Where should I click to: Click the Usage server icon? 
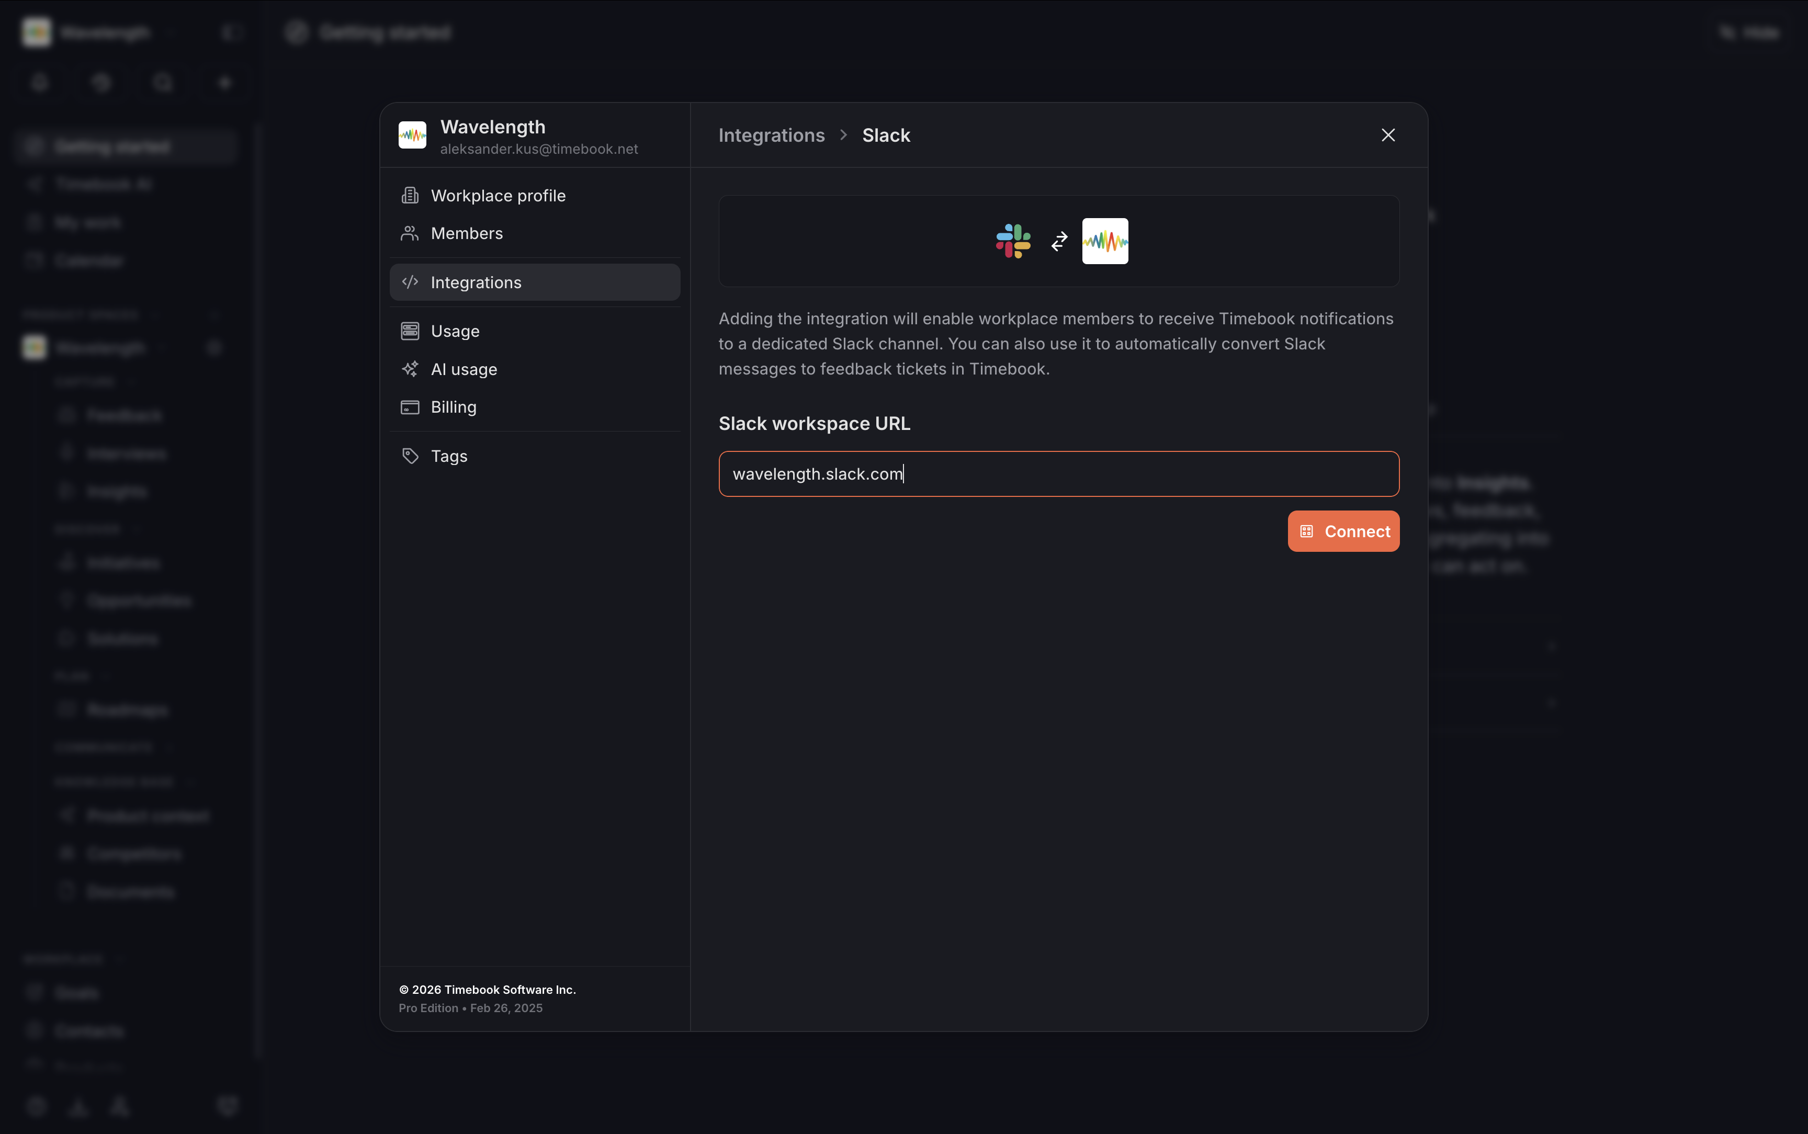pyautogui.click(x=410, y=331)
